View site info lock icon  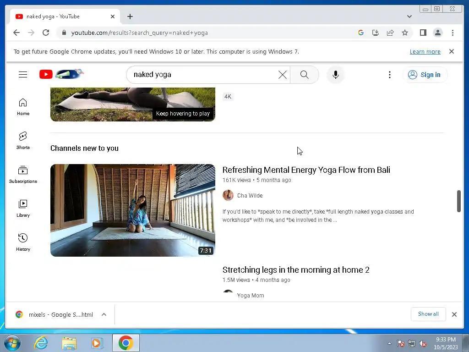click(x=64, y=33)
